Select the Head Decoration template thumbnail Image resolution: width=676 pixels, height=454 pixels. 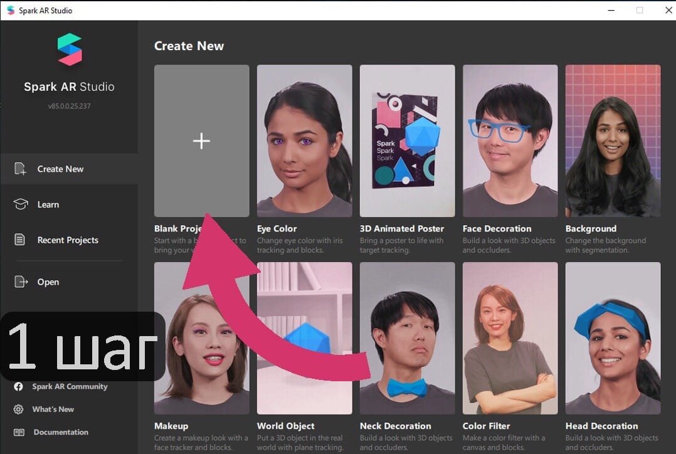[x=613, y=338]
